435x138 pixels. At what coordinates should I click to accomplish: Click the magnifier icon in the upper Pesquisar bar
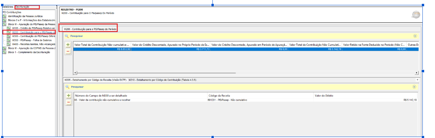[67, 36]
